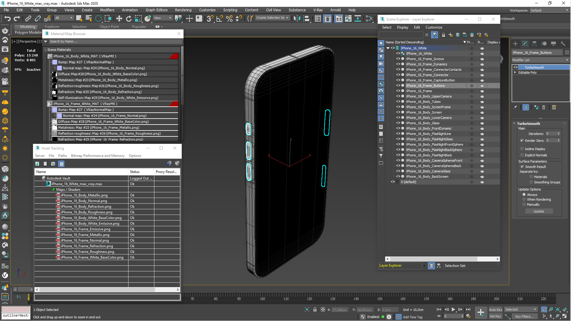Viewport: 571px width, 321px height.
Task: Activate the Select and Rotate tool
Action: pos(128,18)
